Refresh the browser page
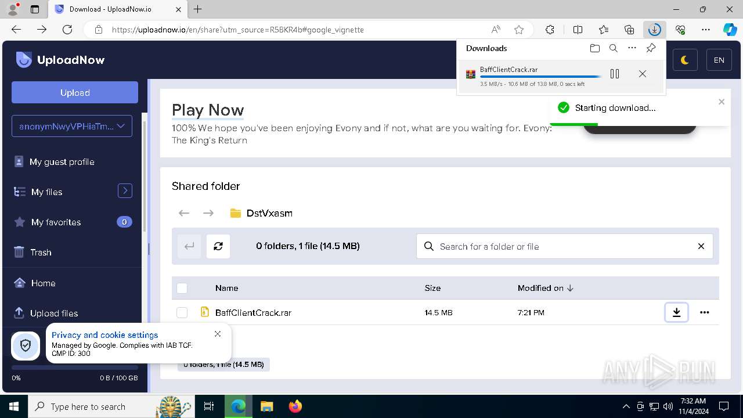 pyautogui.click(x=67, y=30)
